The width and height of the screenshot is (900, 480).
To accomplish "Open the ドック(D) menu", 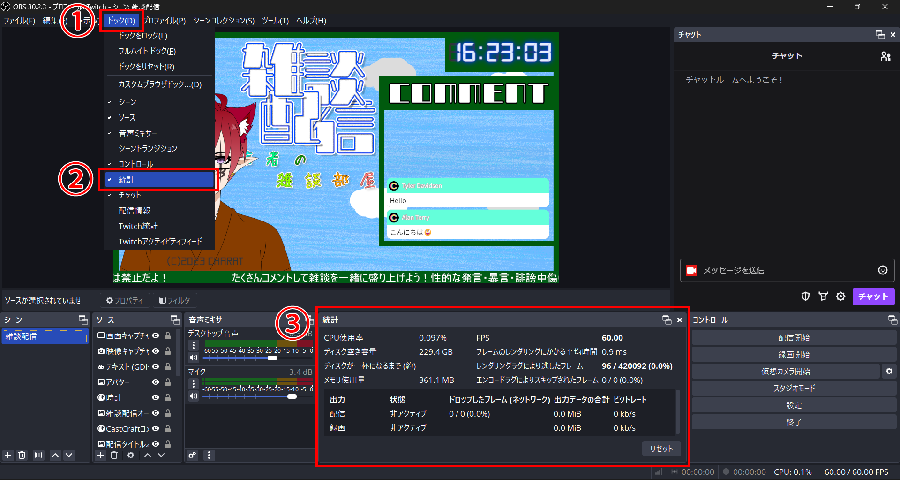I will click(x=121, y=21).
